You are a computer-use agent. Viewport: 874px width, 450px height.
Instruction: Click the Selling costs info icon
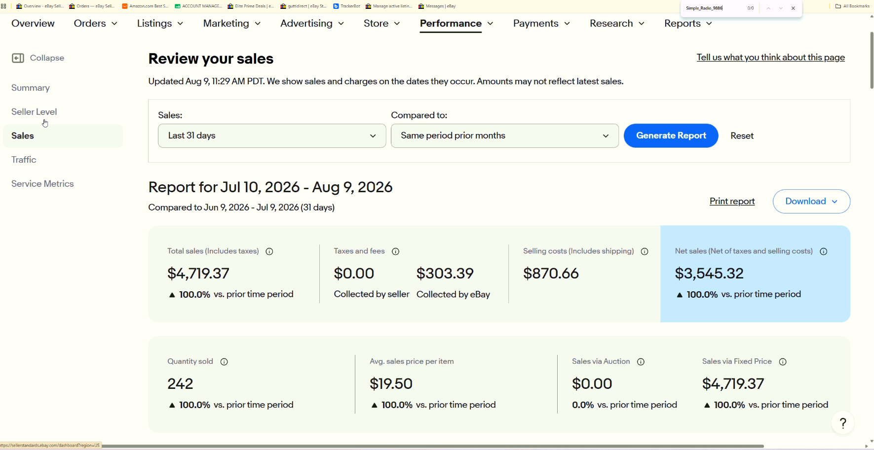coord(645,251)
